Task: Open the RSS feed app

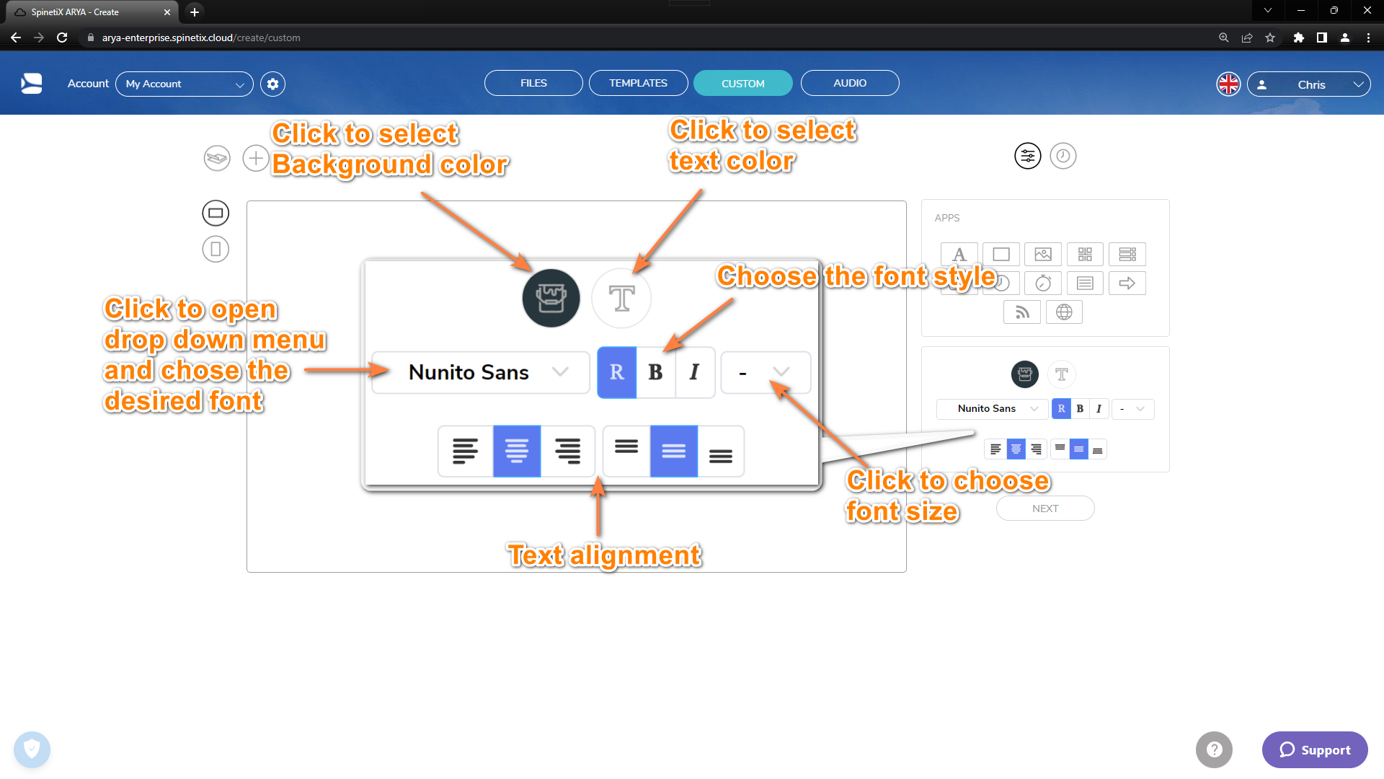Action: pos(1022,312)
